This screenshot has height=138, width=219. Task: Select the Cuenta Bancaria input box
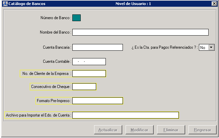(x=97, y=47)
